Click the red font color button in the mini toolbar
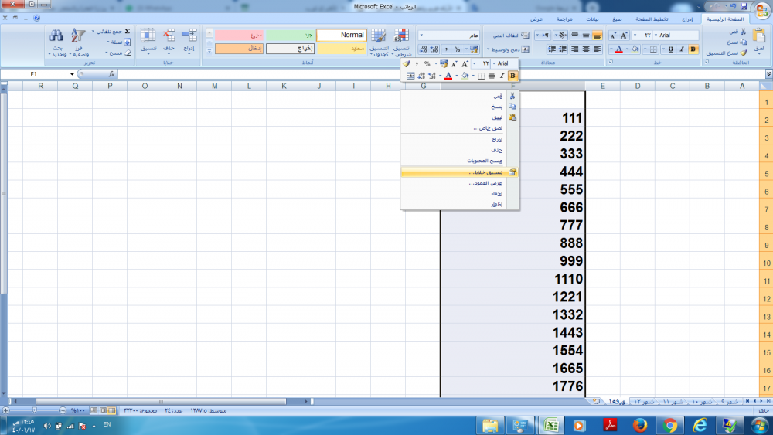The width and height of the screenshot is (773, 435). point(448,76)
